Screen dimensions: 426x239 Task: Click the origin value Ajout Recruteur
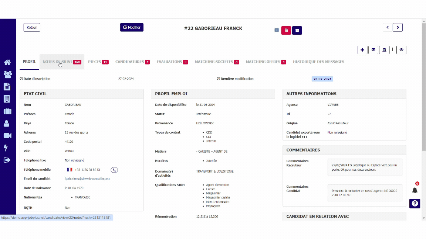(338, 123)
